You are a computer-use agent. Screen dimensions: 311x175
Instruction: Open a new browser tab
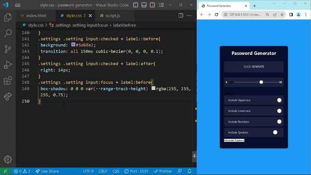tap(255, 6)
